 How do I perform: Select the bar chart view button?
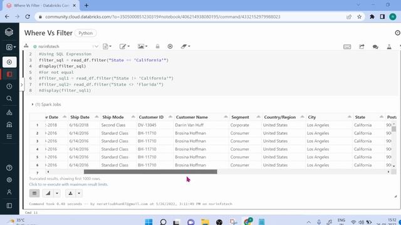tap(48, 193)
